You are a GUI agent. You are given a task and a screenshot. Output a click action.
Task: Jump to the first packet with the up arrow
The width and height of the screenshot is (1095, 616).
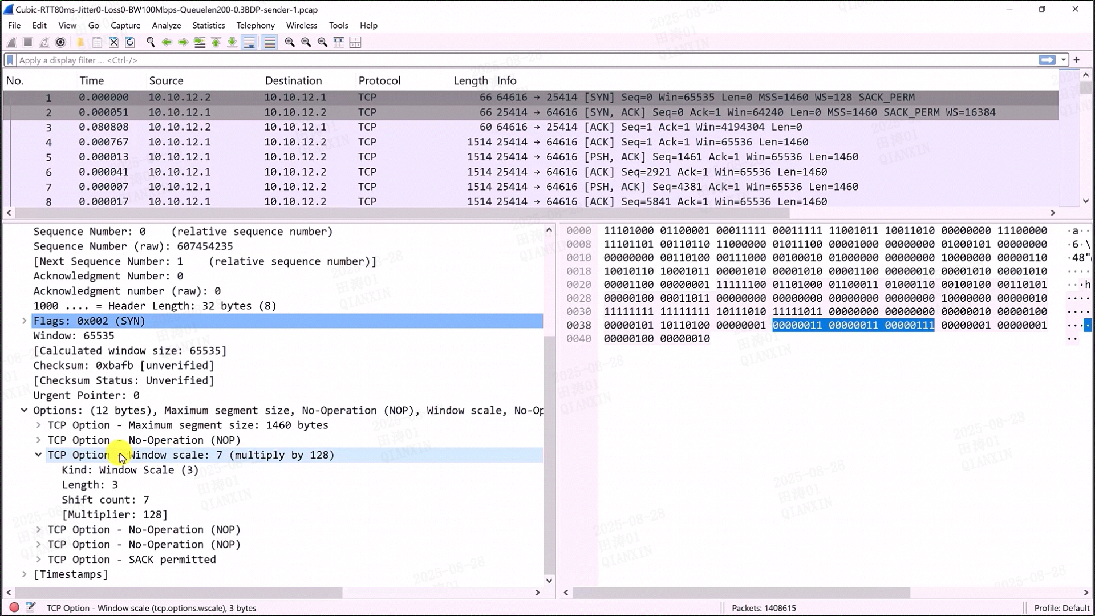click(x=216, y=42)
